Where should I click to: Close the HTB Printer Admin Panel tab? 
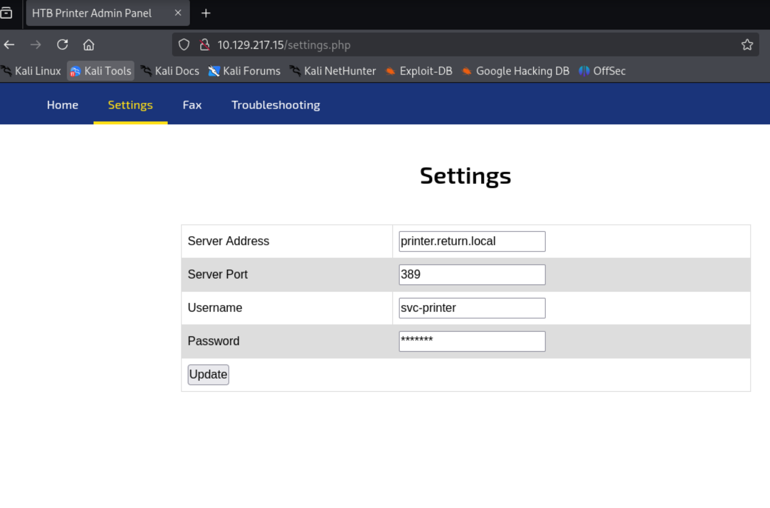click(x=178, y=13)
